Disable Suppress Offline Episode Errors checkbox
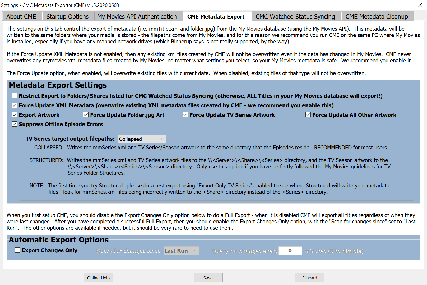The width and height of the screenshot is (427, 285). [x=15, y=124]
